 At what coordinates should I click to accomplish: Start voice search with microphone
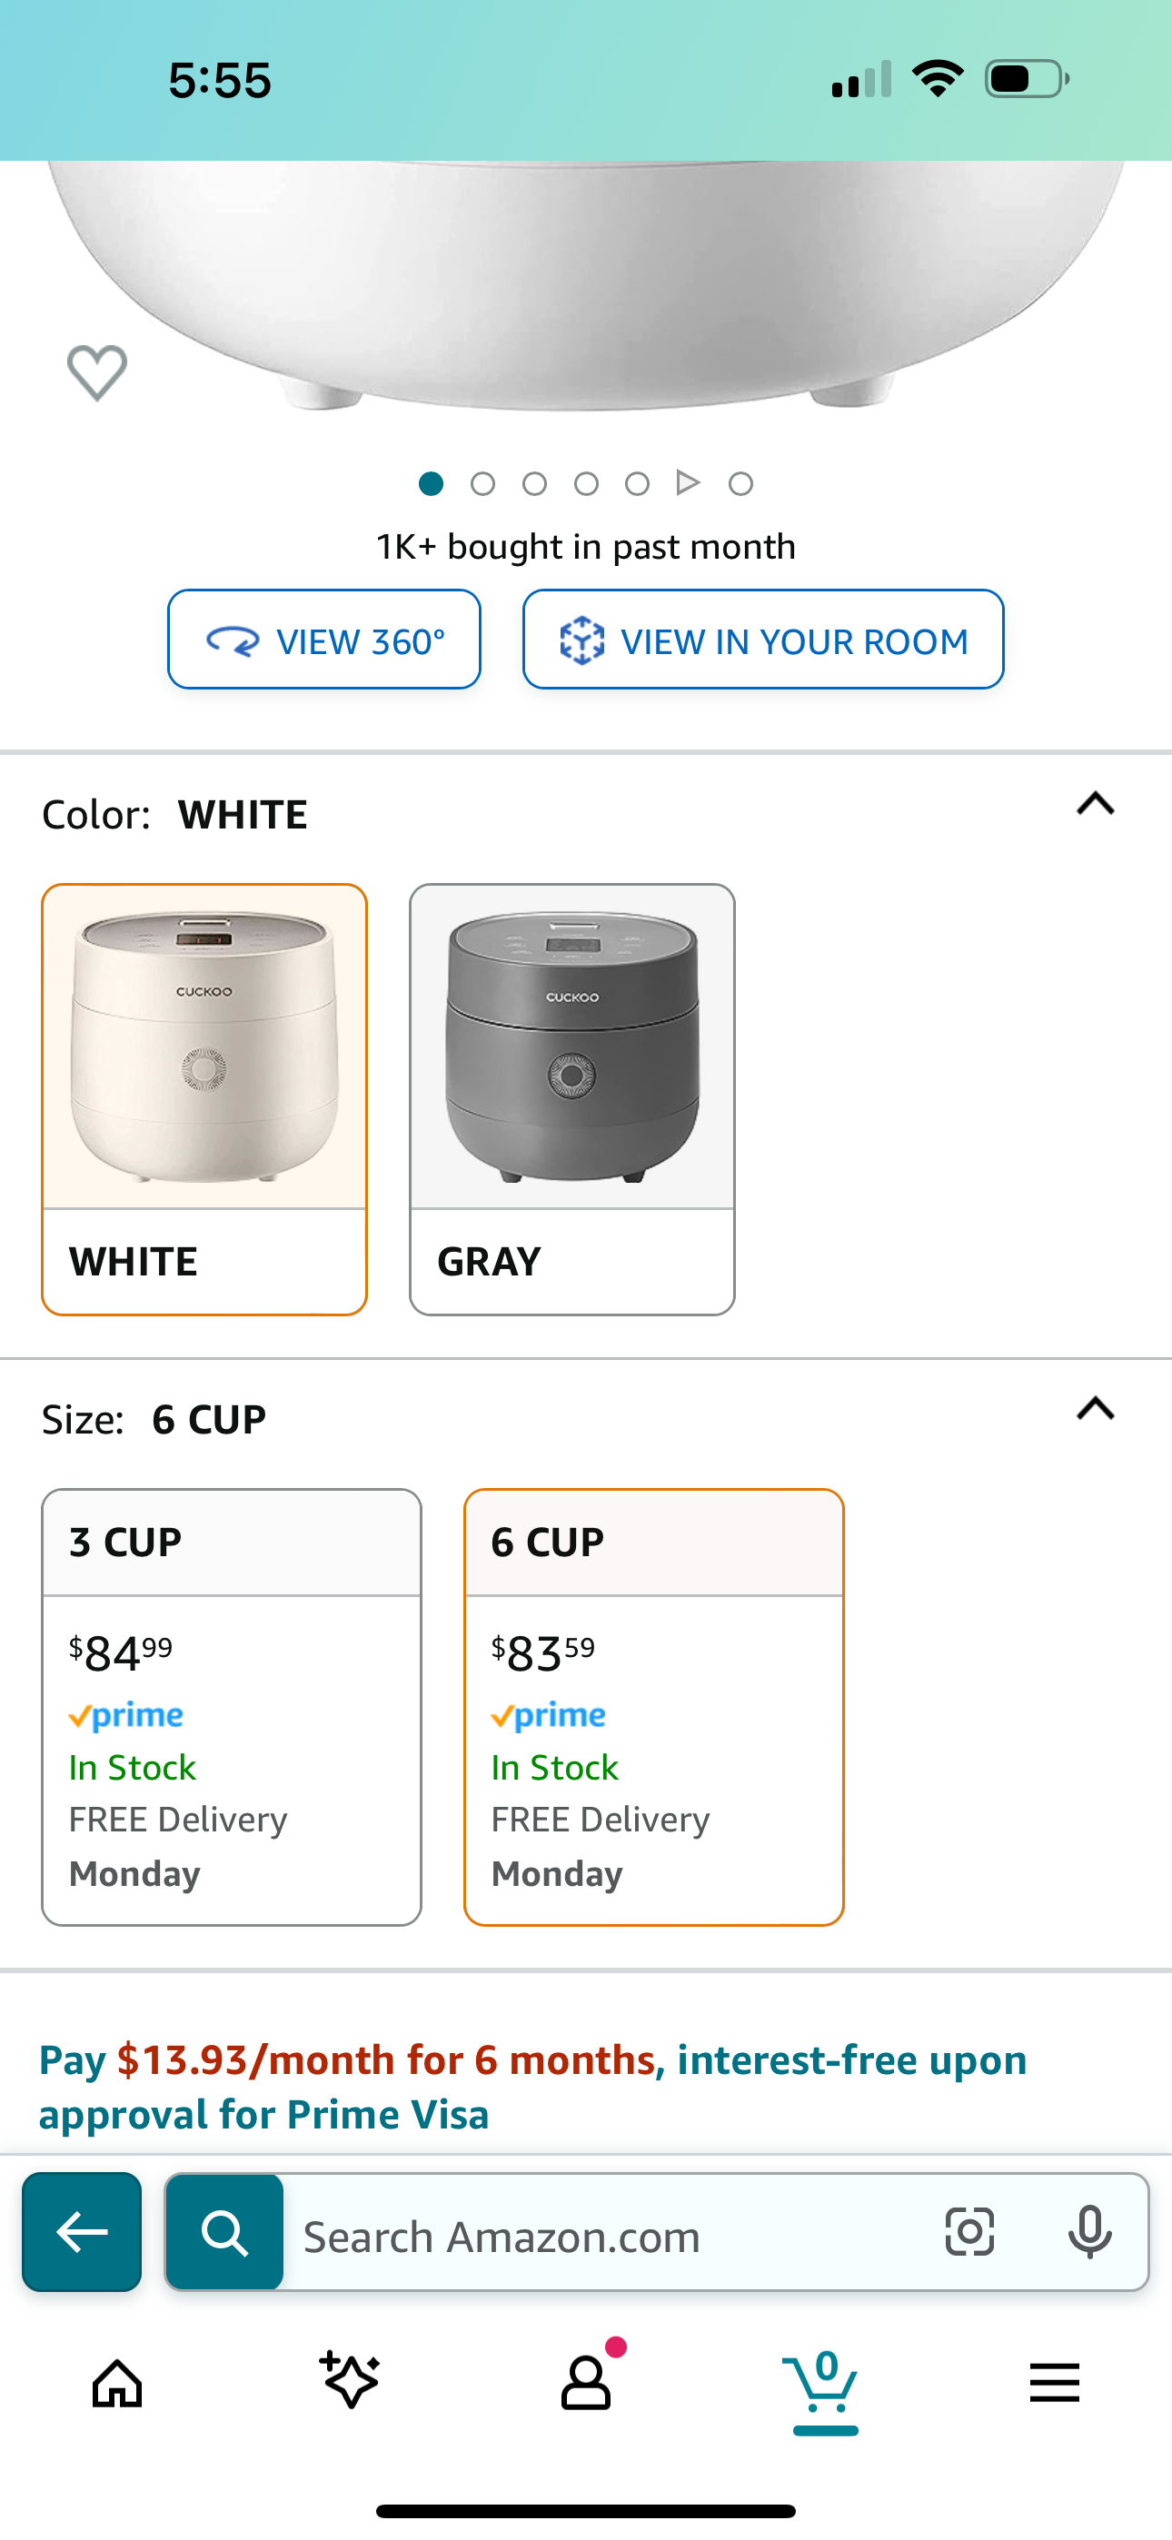click(x=1089, y=2231)
